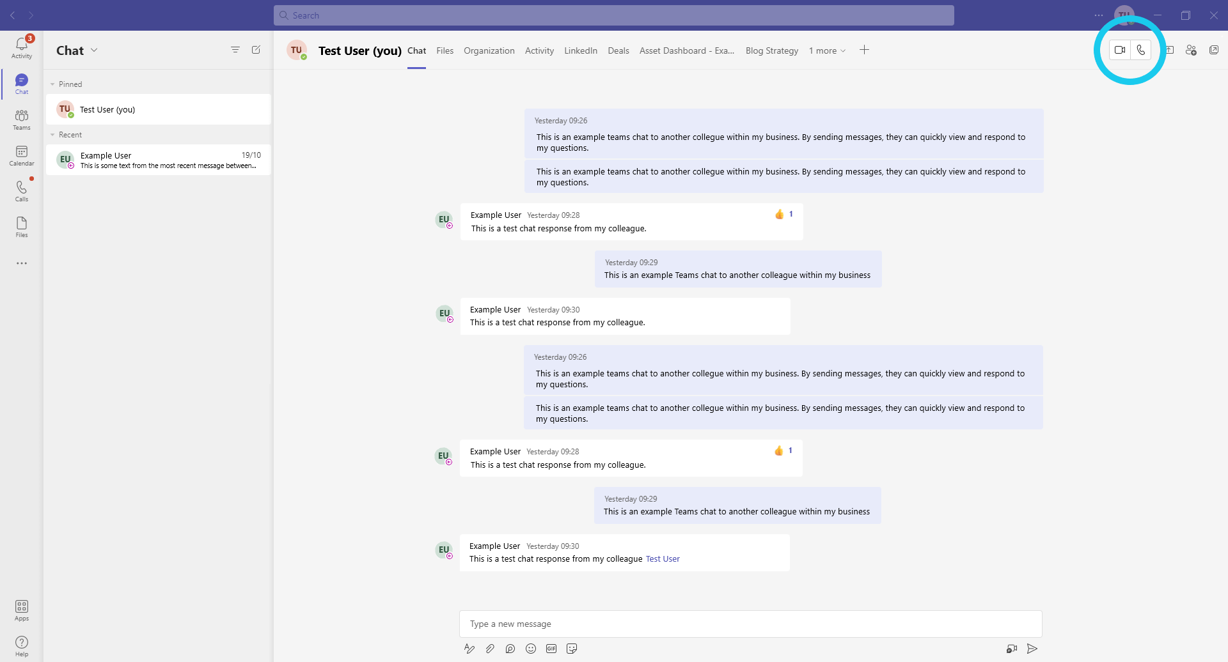
Task: Switch to the Files tab
Action: [445, 50]
